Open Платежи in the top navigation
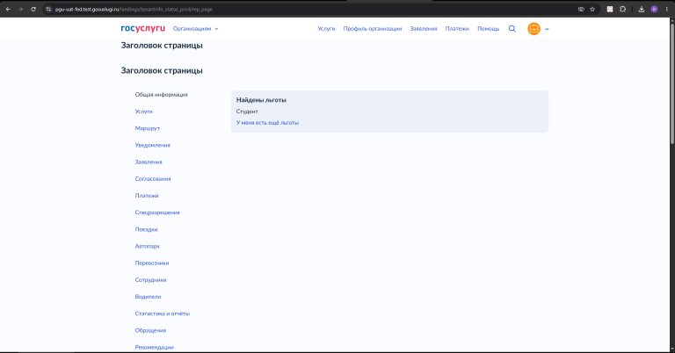 coord(457,29)
